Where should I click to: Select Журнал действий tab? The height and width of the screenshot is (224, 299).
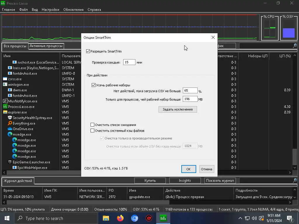coord(18,181)
